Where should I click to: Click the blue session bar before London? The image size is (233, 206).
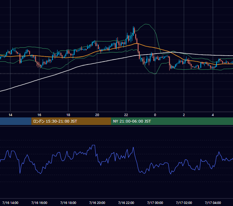(x=16, y=121)
